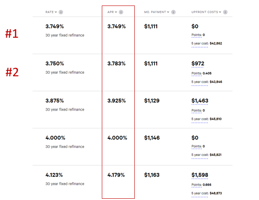The height and width of the screenshot is (200, 259).
Task: Click 5 year cost $45,810 label
Action: tap(200, 119)
